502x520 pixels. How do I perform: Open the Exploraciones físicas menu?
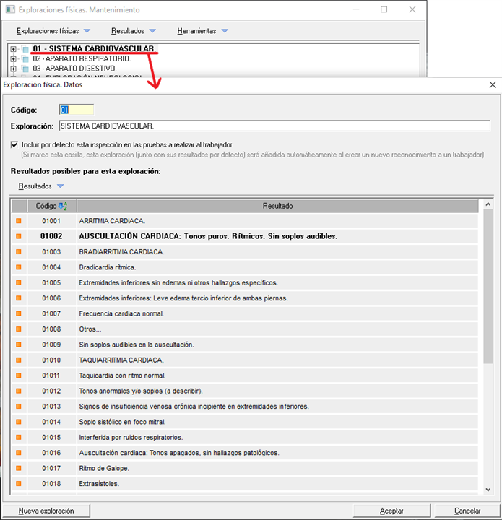click(53, 31)
